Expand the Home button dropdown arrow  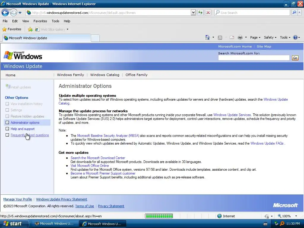(x=213, y=37)
